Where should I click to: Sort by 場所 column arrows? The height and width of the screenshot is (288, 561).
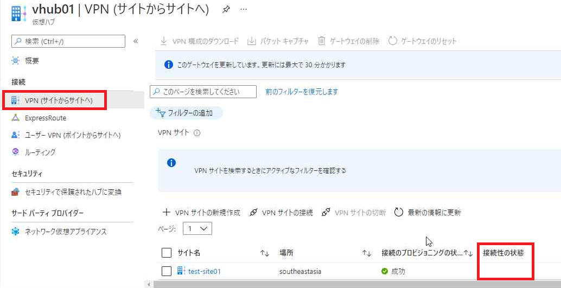point(367,253)
